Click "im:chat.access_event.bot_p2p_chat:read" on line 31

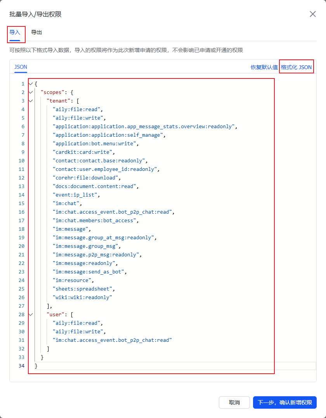(112, 340)
